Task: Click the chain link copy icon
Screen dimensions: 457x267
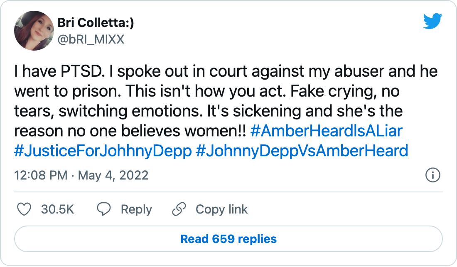Action: (179, 209)
